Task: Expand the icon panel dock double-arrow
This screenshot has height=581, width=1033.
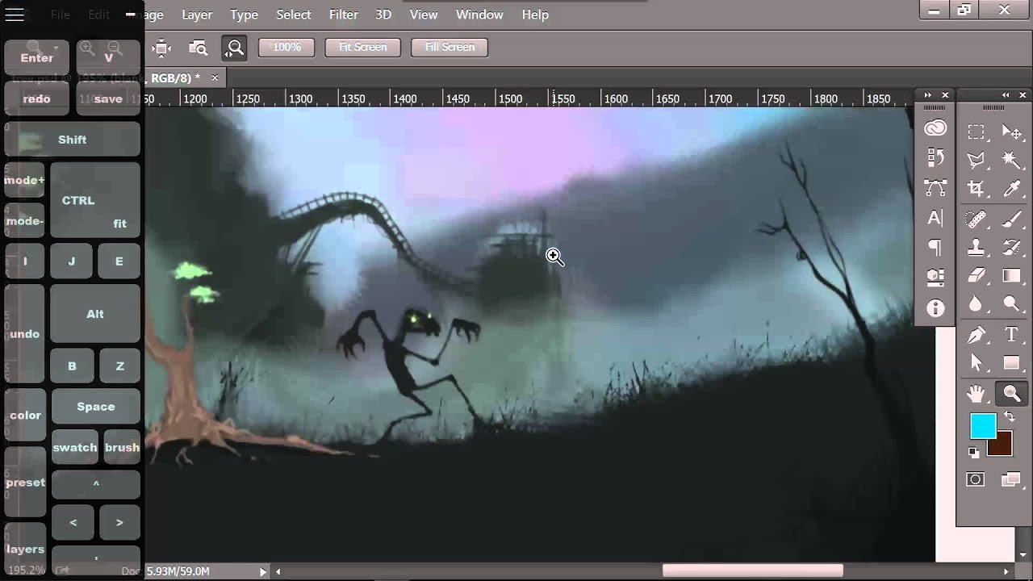Action: 928,95
